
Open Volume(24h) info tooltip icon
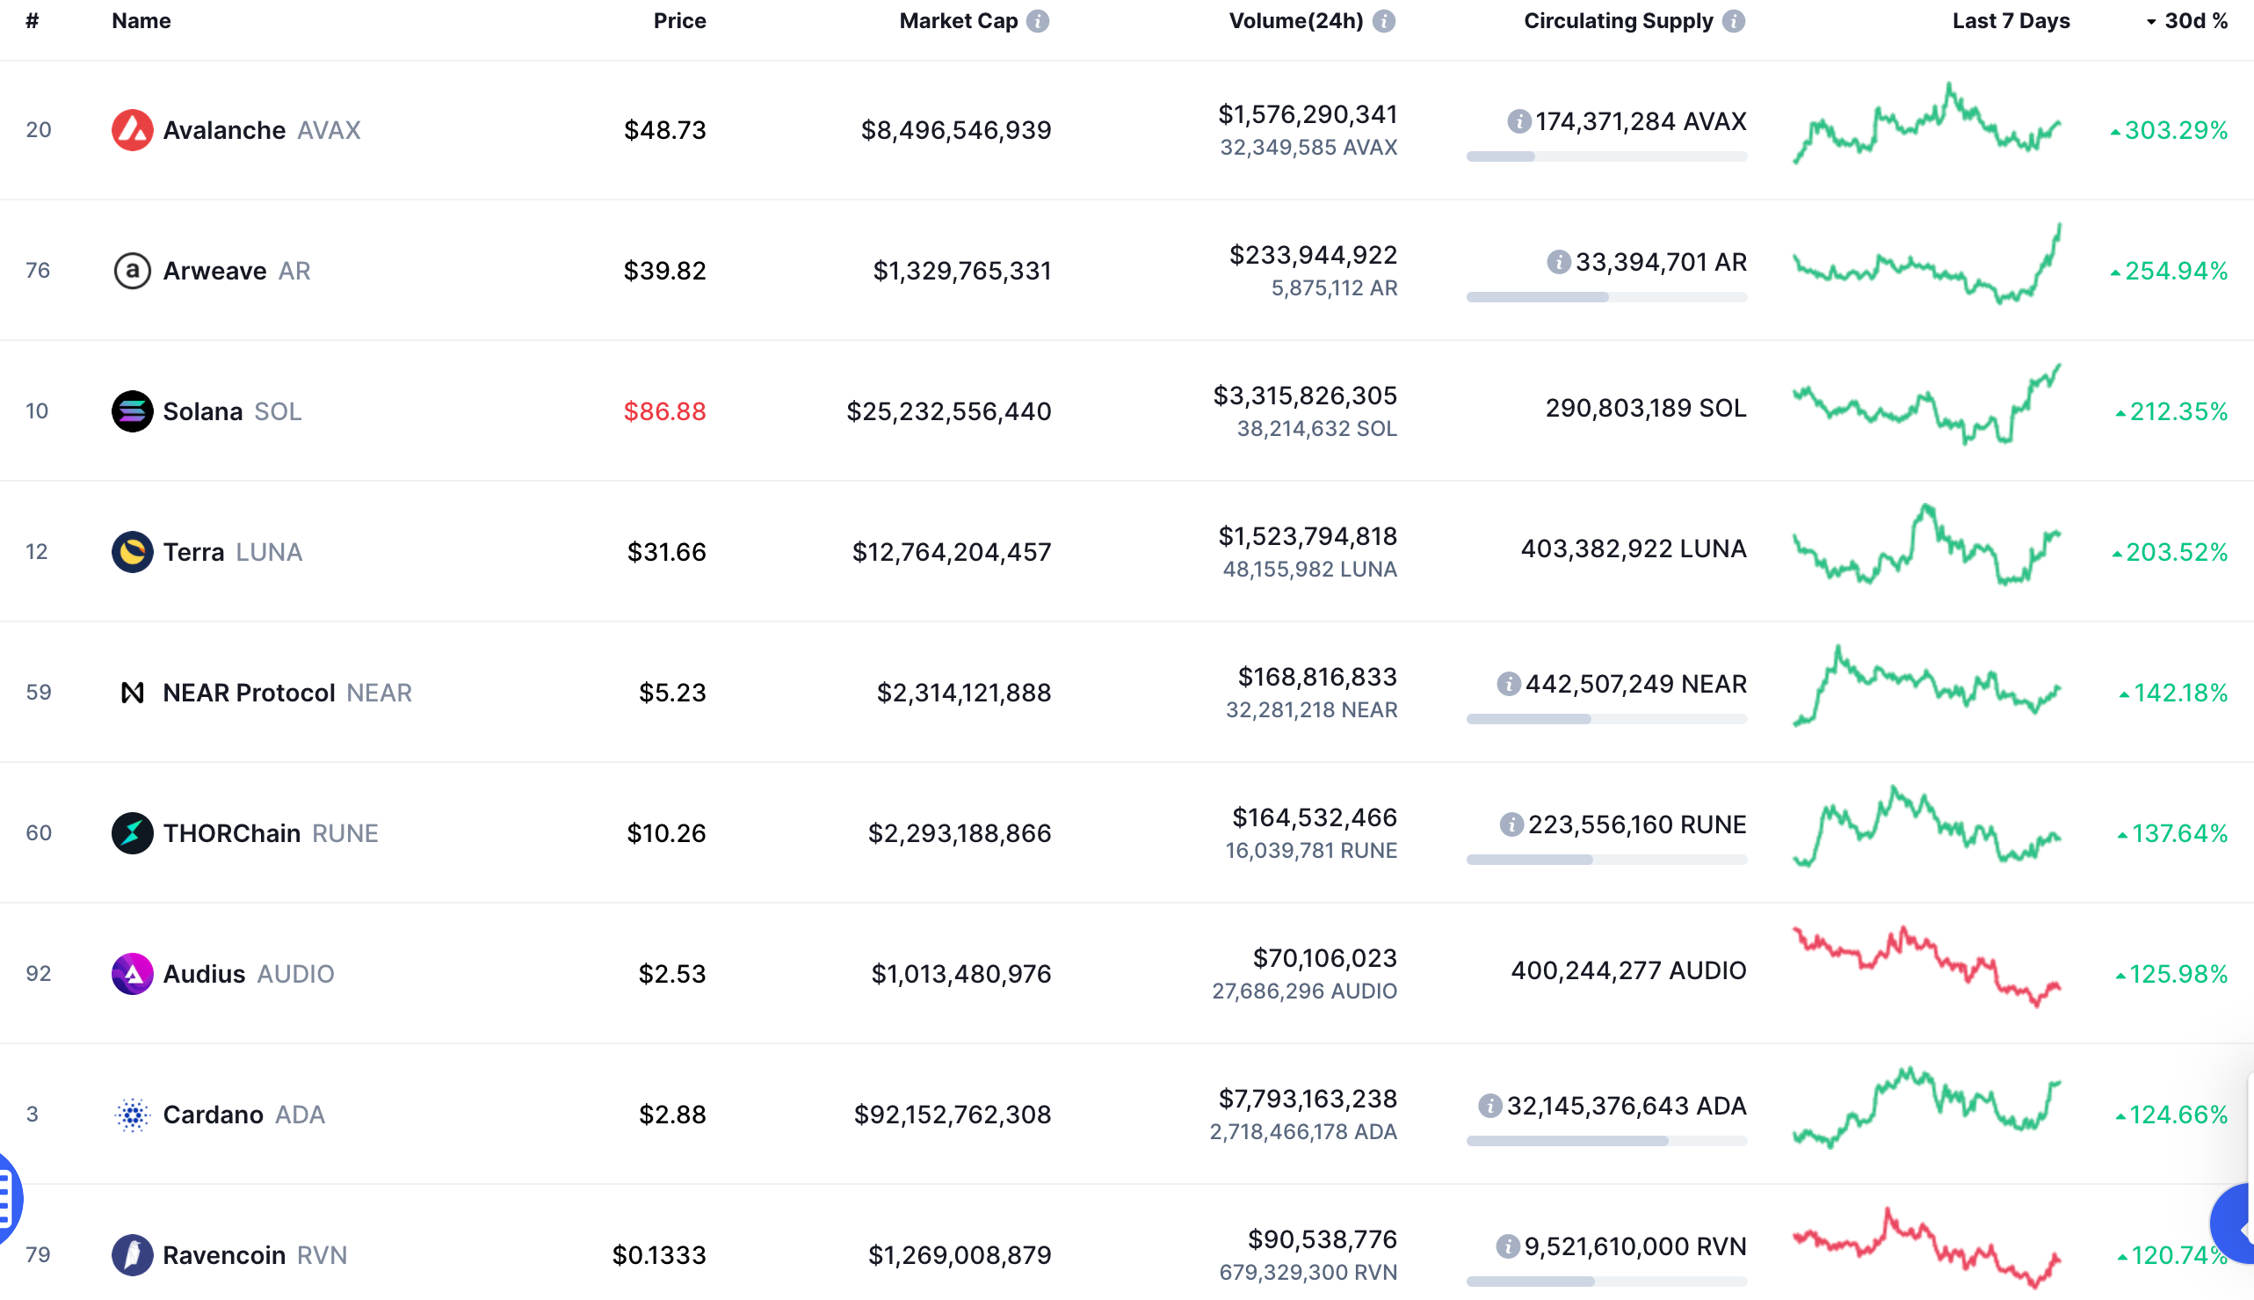[1384, 21]
